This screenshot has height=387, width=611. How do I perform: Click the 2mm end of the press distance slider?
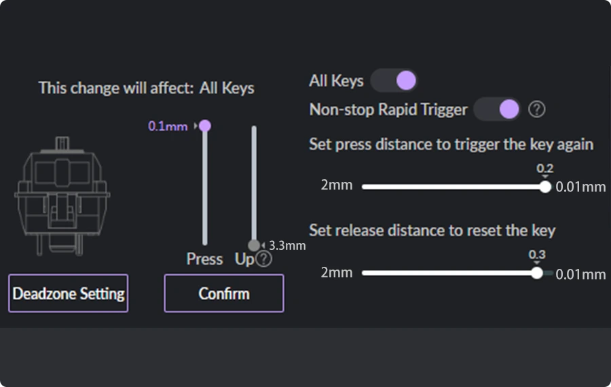pyautogui.click(x=337, y=185)
